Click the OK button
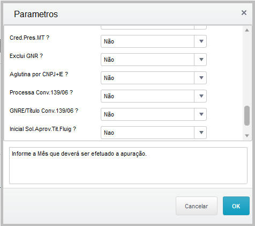255x226 pixels. pyautogui.click(x=236, y=206)
